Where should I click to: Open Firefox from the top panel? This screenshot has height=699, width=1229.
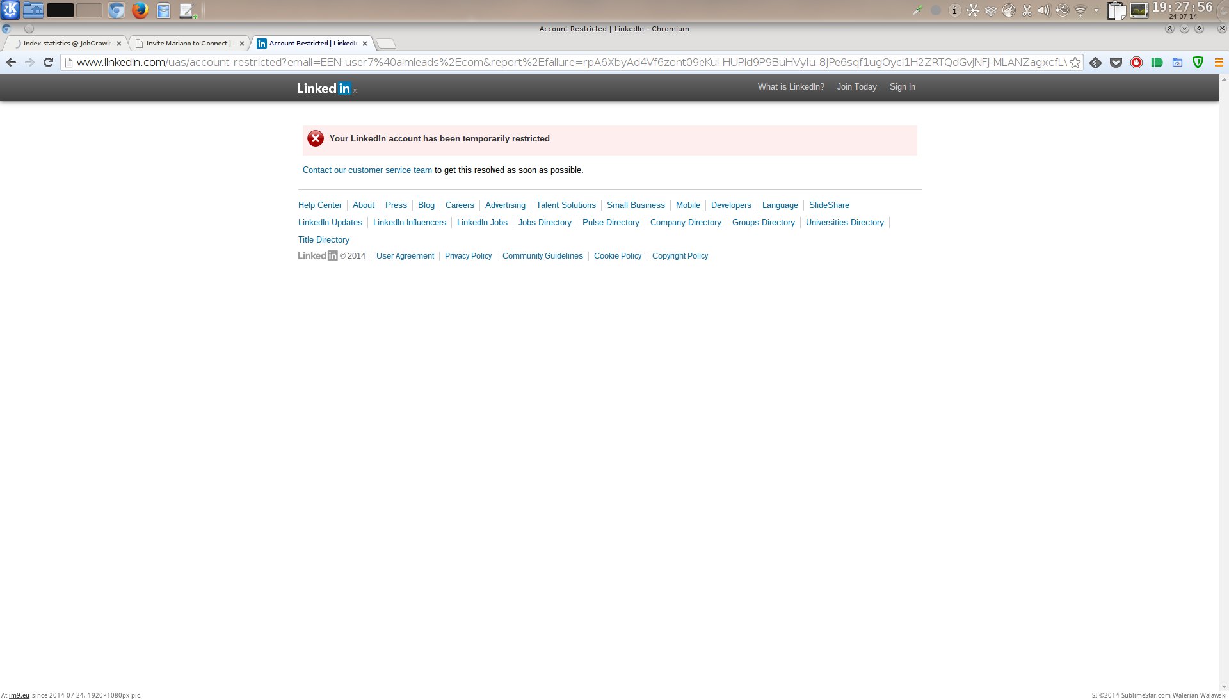140,10
